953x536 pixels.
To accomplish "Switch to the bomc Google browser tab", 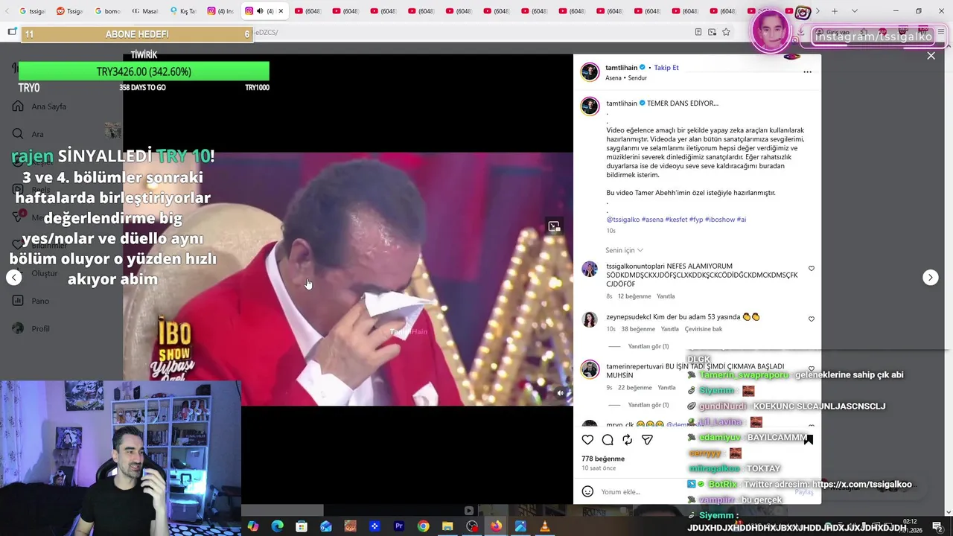I will (x=106, y=11).
